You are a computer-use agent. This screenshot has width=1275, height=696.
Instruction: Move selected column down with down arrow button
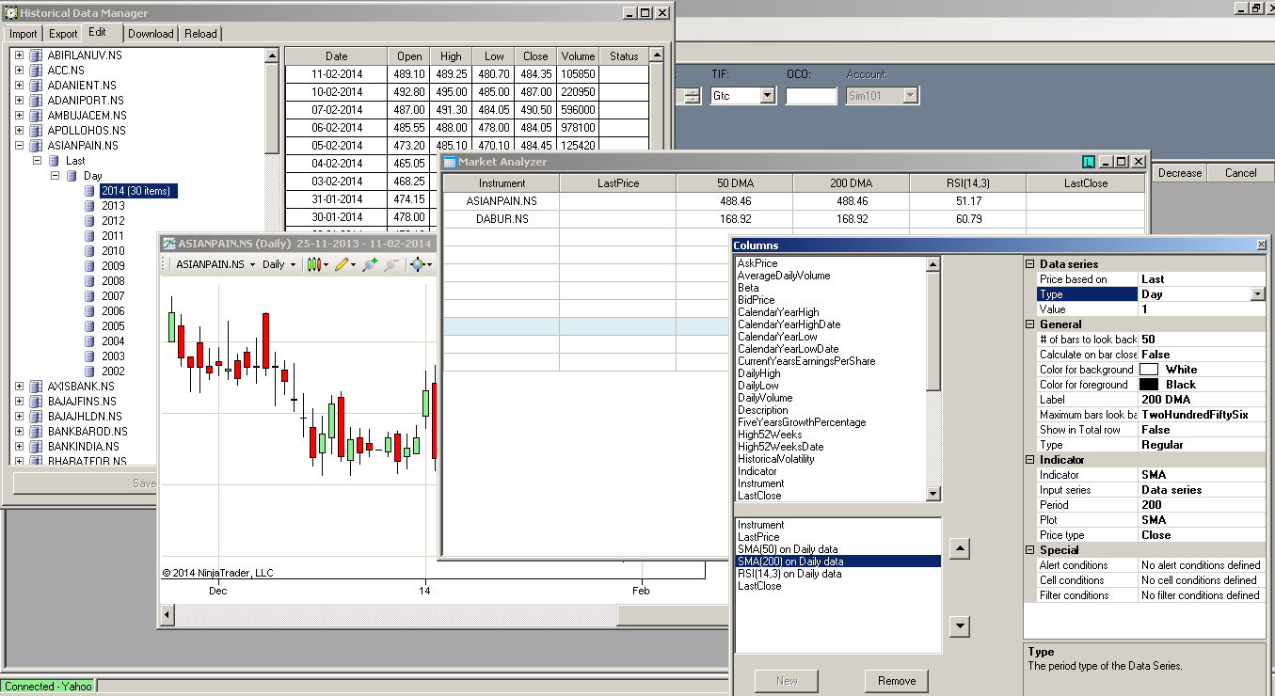959,626
